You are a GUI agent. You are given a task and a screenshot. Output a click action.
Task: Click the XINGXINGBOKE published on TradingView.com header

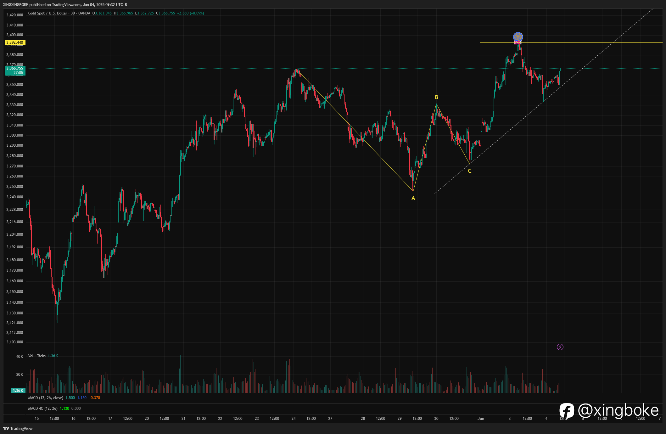point(65,5)
